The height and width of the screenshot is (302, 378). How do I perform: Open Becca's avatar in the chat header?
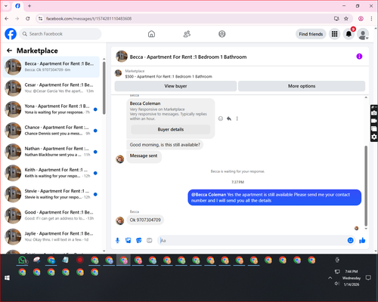tap(122, 57)
